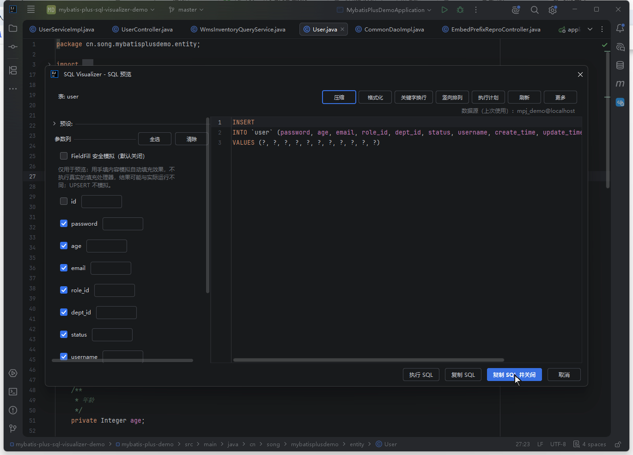Show hidden editor tabs dropdown arrow
Image resolution: width=633 pixels, height=455 pixels.
(590, 29)
